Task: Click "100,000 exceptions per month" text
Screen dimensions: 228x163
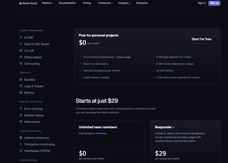Action: coord(101,71)
